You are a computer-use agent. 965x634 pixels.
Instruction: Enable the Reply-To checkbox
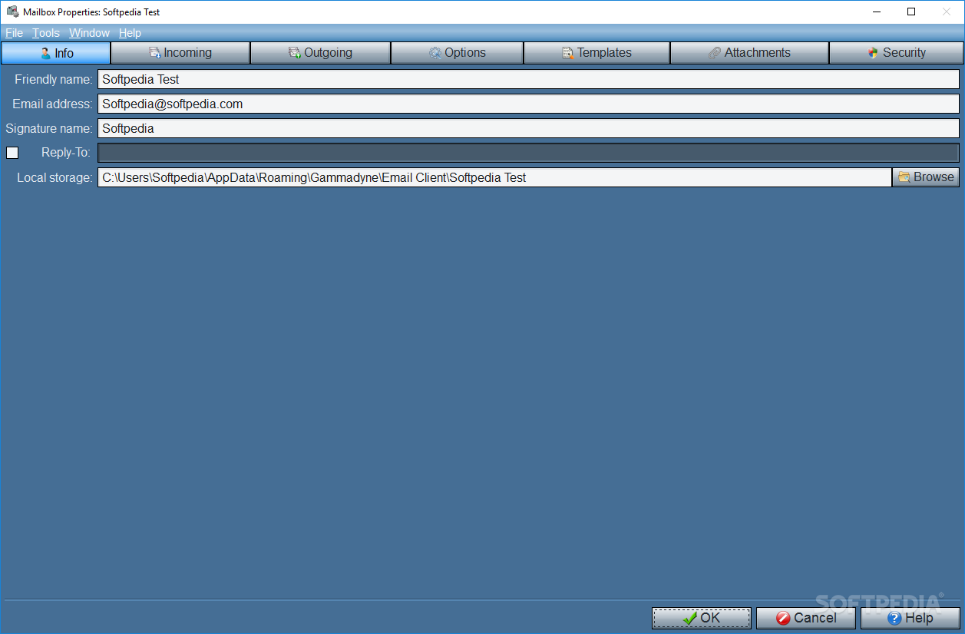click(x=12, y=153)
